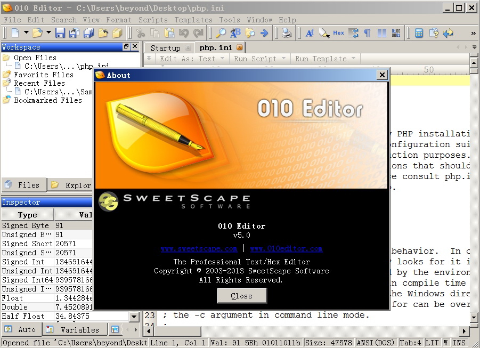Click the Font icon in toolbar
The width and height of the screenshot is (480, 348).
310,33
